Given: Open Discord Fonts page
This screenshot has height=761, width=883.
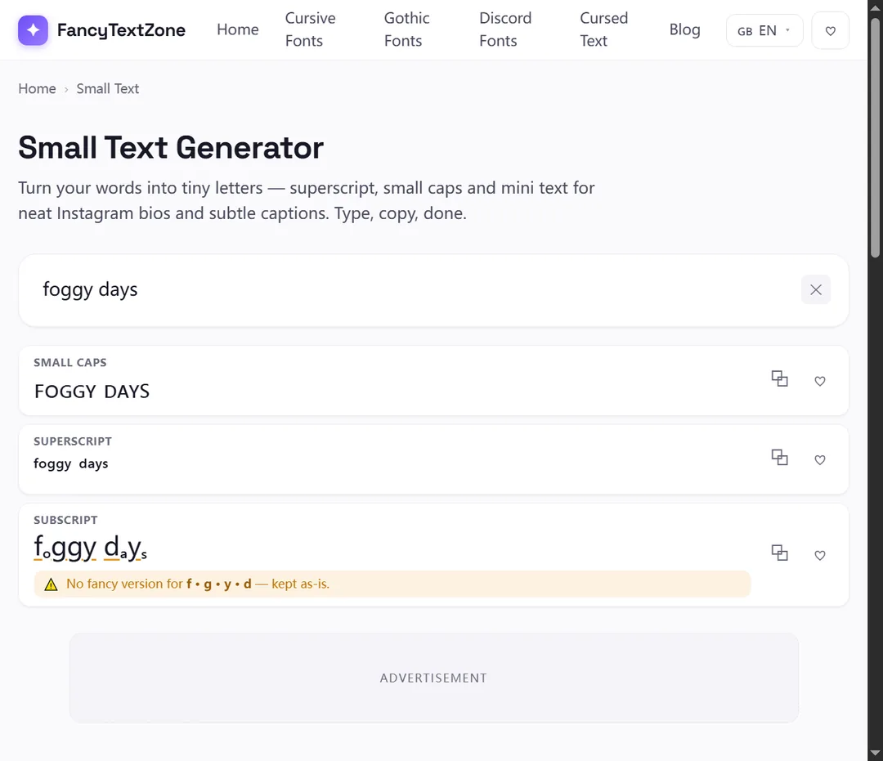Looking at the screenshot, I should (x=505, y=29).
